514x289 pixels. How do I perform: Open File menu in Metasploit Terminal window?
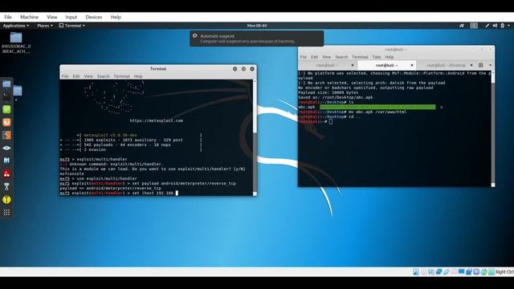tap(65, 76)
